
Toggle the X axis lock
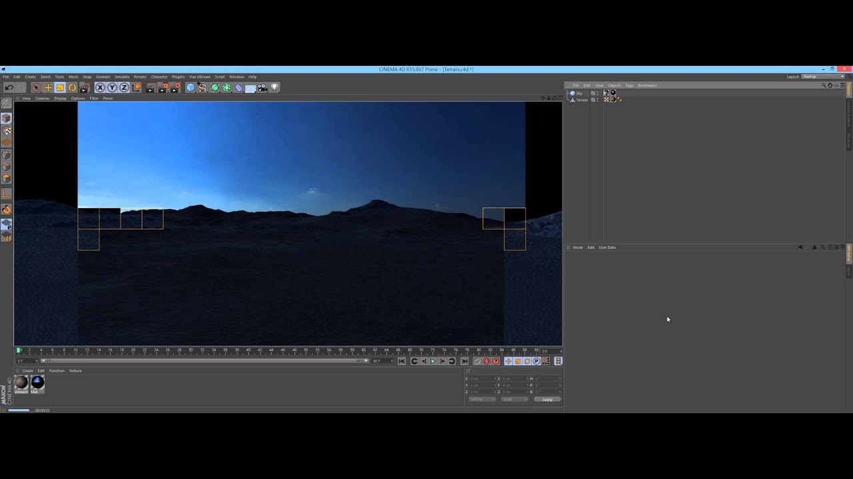(100, 88)
